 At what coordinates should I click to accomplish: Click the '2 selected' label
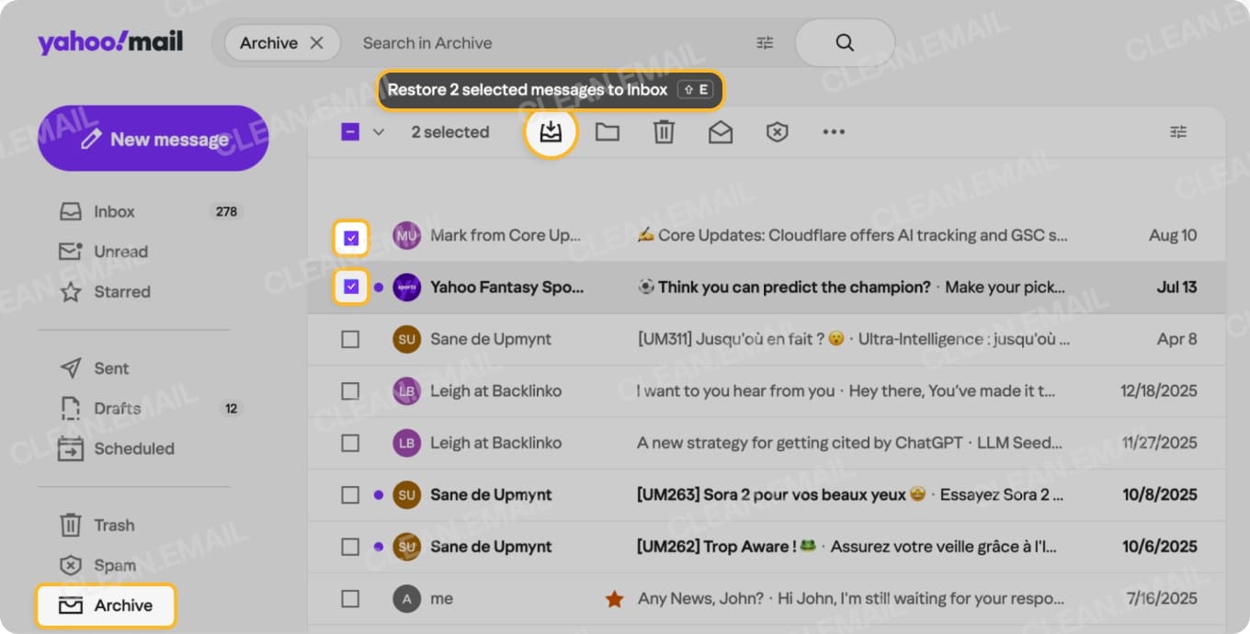450,132
